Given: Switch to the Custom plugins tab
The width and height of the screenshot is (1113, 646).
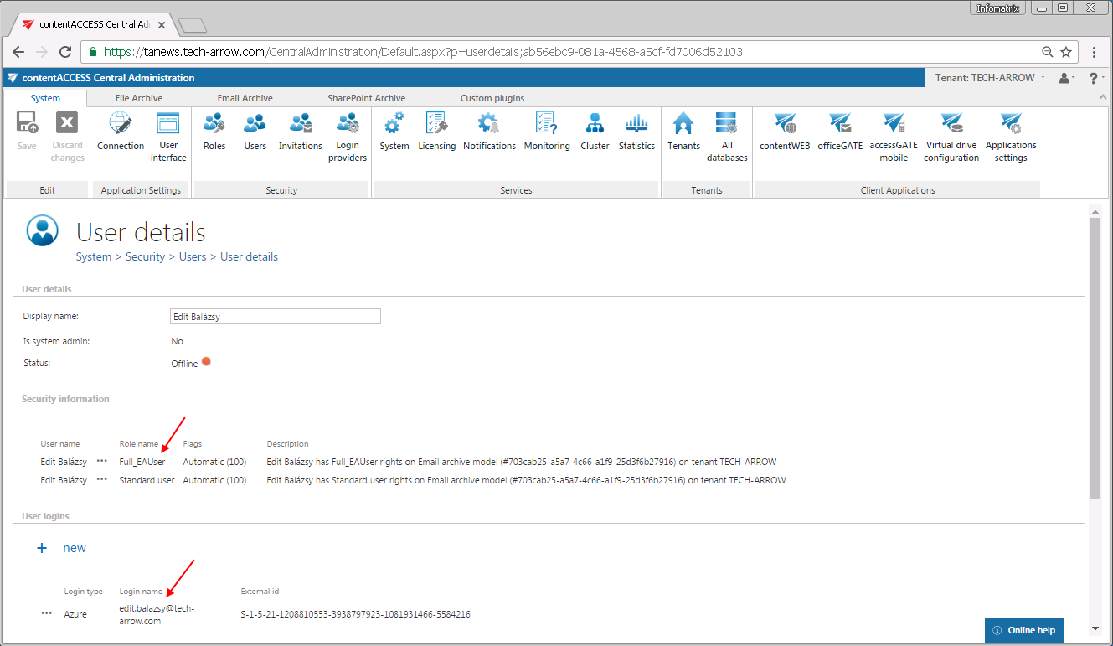Looking at the screenshot, I should pyautogui.click(x=492, y=98).
